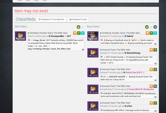
Task: Report 6ScrapyardBot listing with orange flag
Action: click(x=75, y=33)
